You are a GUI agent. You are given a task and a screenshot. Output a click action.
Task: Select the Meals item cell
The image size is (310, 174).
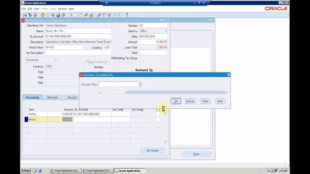click(38, 119)
